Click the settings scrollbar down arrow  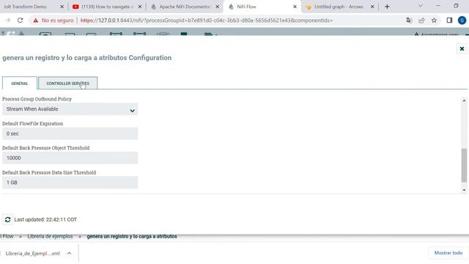click(464, 190)
